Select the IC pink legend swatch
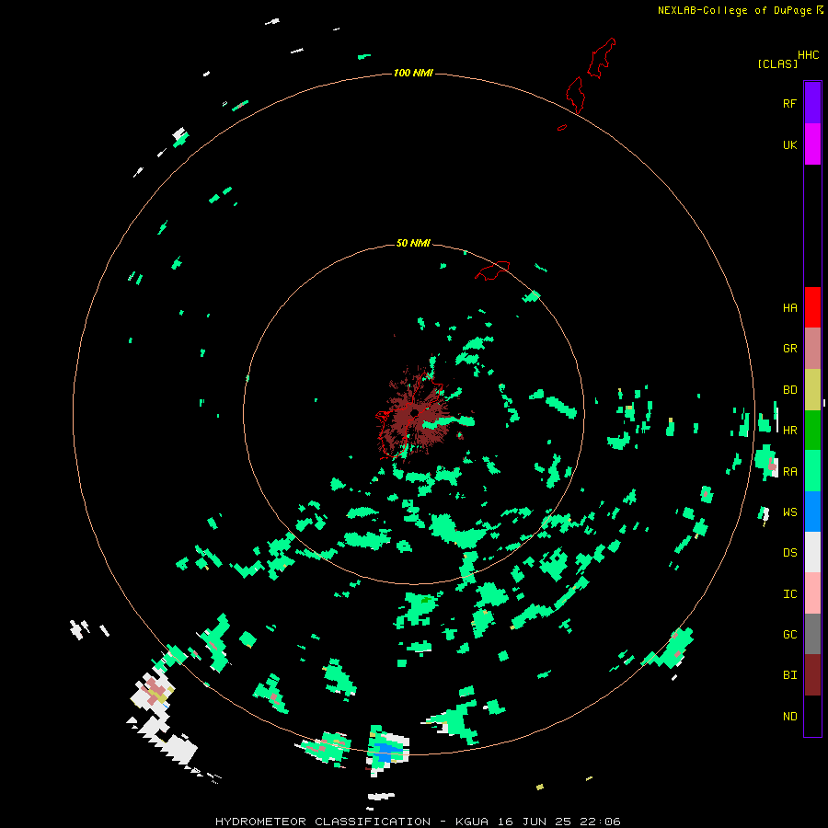The height and width of the screenshot is (828, 828). pos(812,593)
